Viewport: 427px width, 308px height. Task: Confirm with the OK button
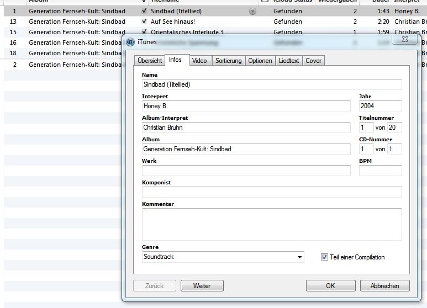(x=330, y=286)
